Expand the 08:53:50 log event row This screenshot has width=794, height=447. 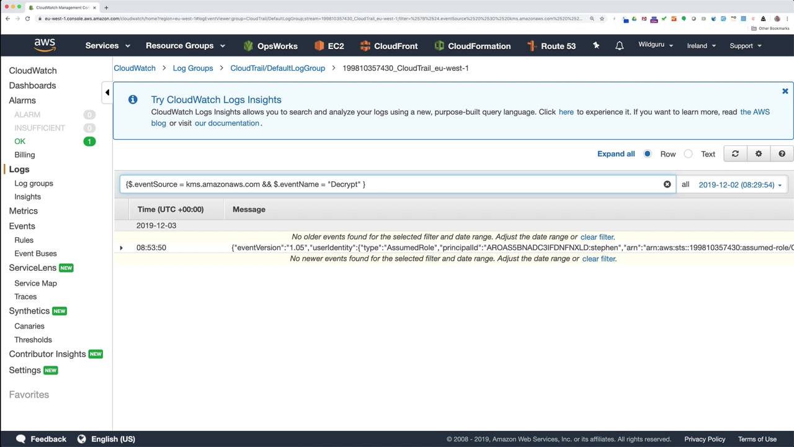point(121,248)
